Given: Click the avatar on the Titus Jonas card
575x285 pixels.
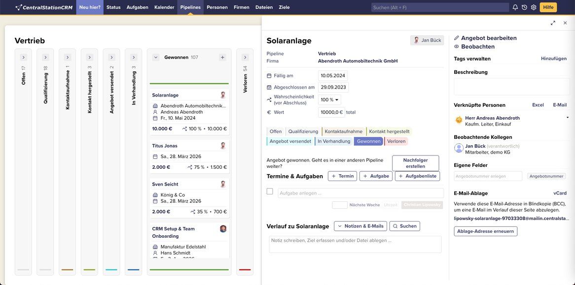Looking at the screenshot, I should pos(223,146).
